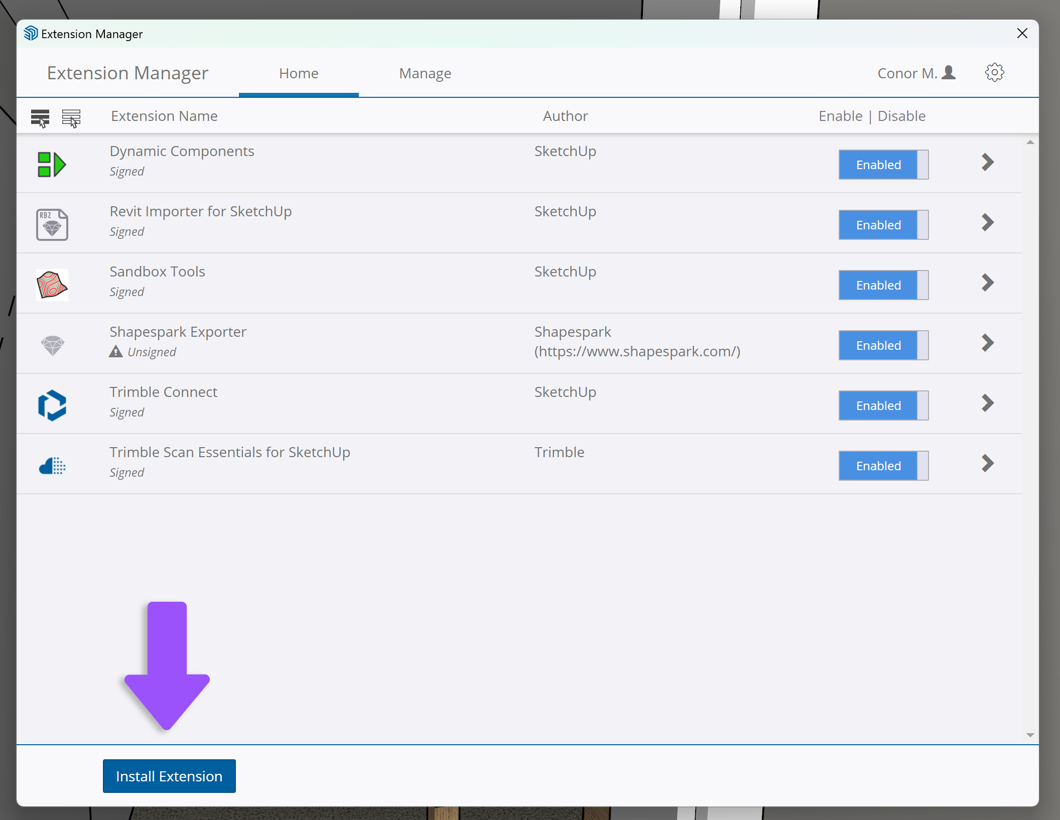Expand Sandbox Tools details chevron

(x=987, y=283)
